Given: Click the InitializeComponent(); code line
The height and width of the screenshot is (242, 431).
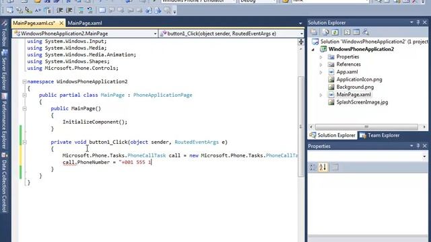Looking at the screenshot, I should pyautogui.click(x=95, y=122).
